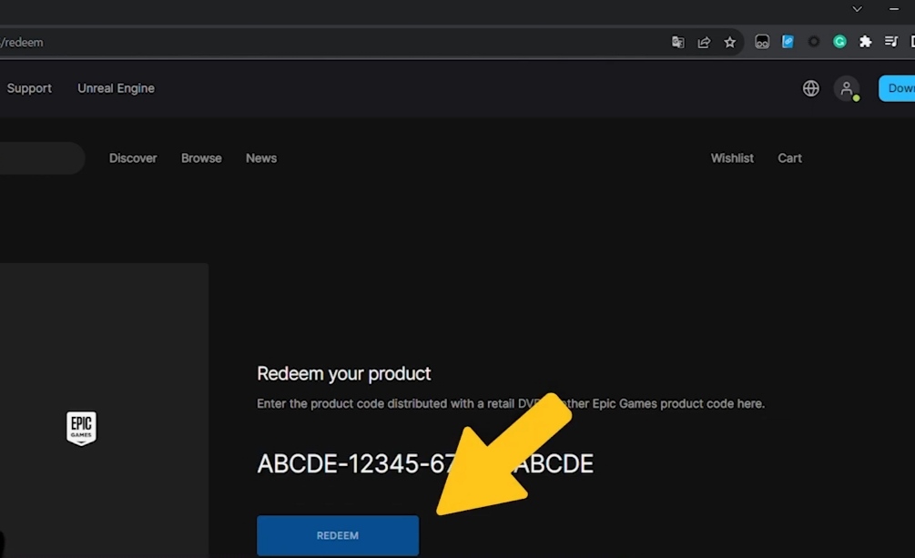Click the store search box
915x558 pixels.
42,158
